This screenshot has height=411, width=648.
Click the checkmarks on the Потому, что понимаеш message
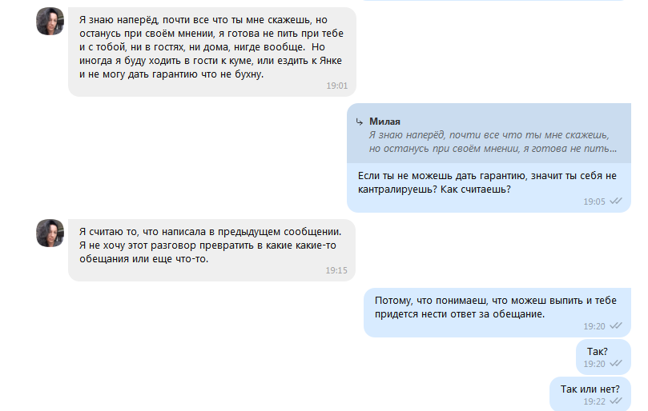coord(616,326)
